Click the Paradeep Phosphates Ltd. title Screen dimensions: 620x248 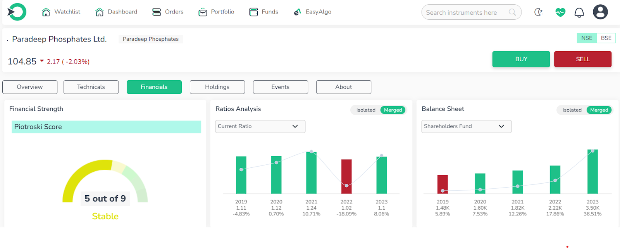pyautogui.click(x=59, y=39)
